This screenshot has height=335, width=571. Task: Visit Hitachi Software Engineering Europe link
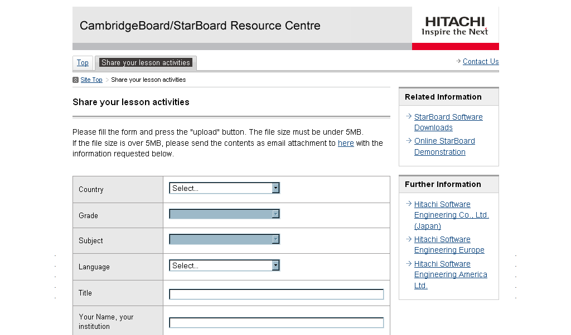[x=449, y=244]
